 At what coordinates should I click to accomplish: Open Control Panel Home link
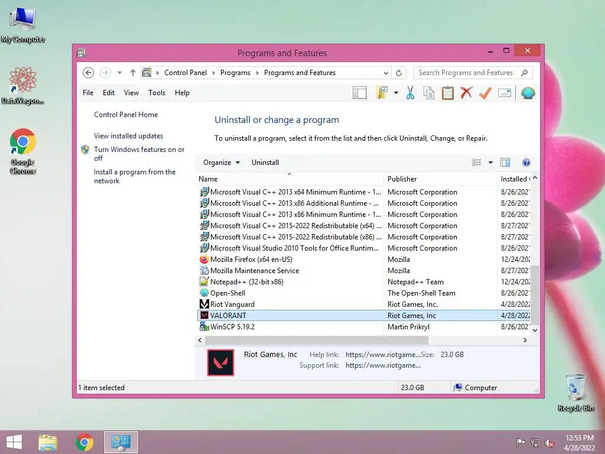point(126,115)
